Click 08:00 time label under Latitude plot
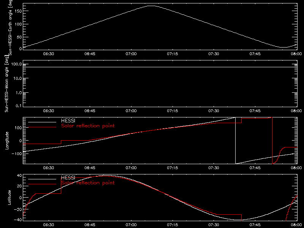This screenshot has height=228, width=304. pyautogui.click(x=296, y=225)
